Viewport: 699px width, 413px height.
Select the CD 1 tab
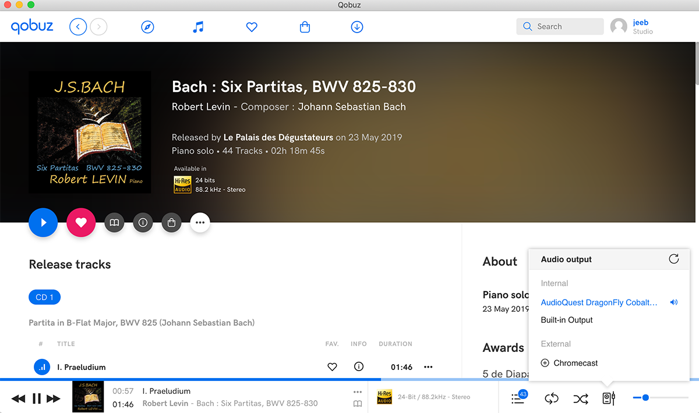44,297
